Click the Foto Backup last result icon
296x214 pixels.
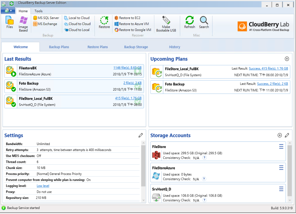(11, 86)
